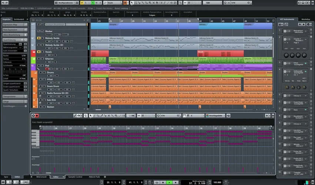315x185 pixels.
Task: Open the Sampler Control tab
Action: (x=76, y=177)
